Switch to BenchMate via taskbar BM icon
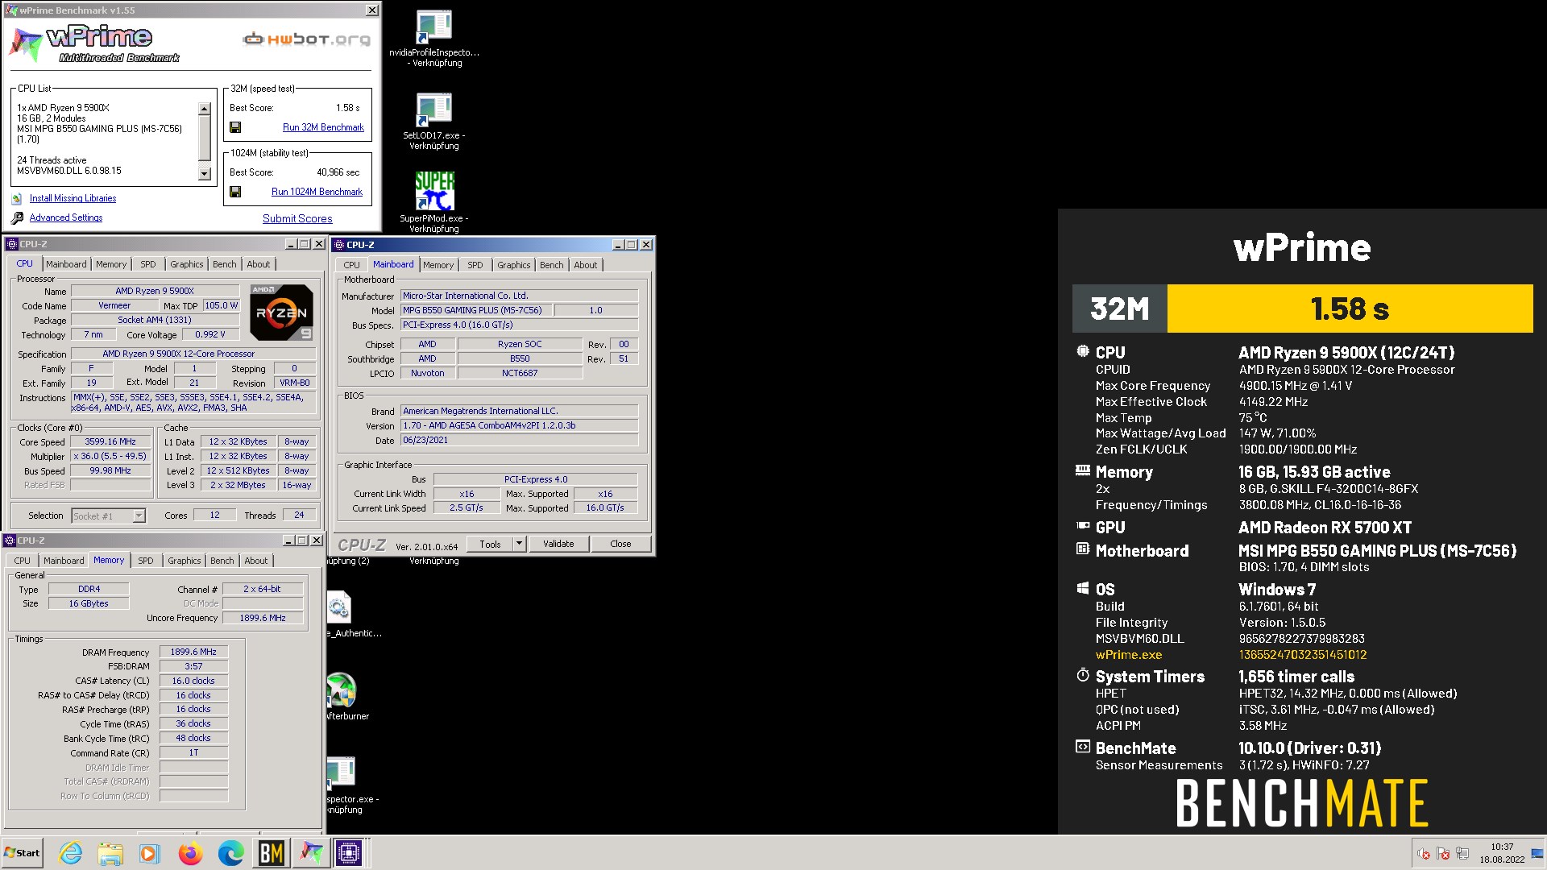 (271, 853)
